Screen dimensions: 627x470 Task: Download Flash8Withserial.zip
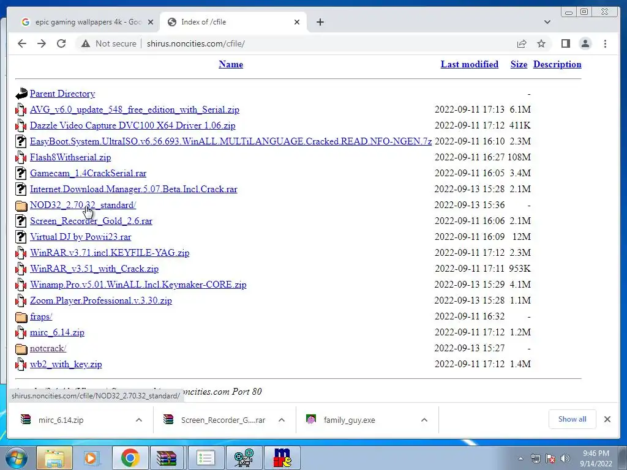[70, 157]
